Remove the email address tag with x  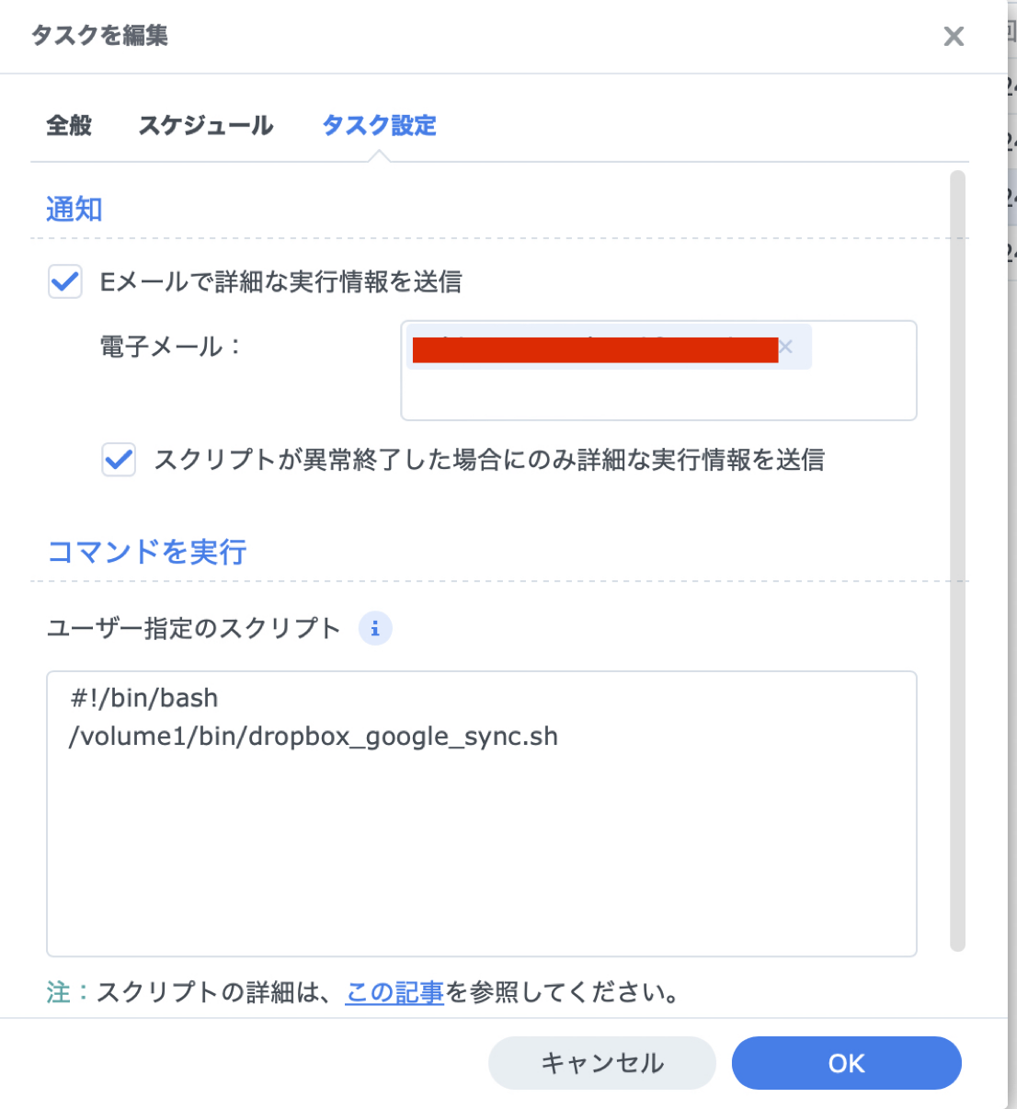[x=786, y=347]
